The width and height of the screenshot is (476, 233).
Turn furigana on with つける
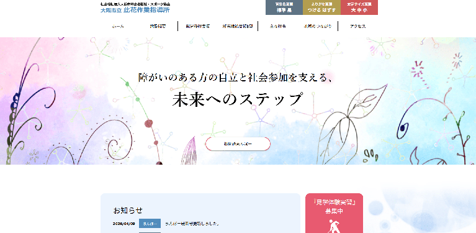tap(315, 10)
